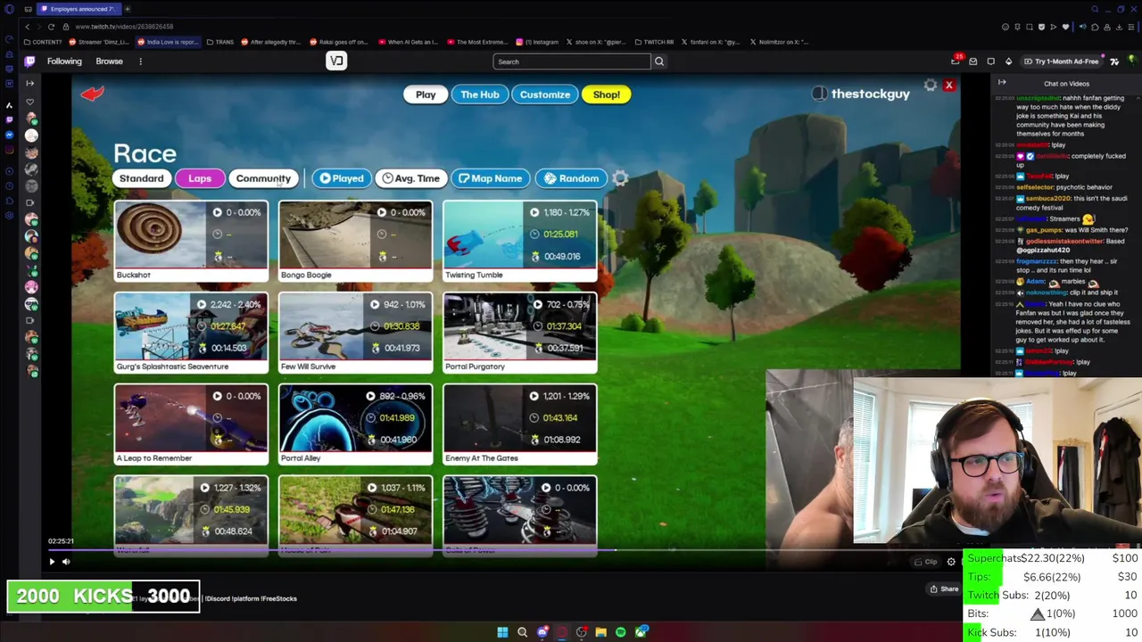1142x642 pixels.
Task: Open the Customize tab
Action: [545, 95]
